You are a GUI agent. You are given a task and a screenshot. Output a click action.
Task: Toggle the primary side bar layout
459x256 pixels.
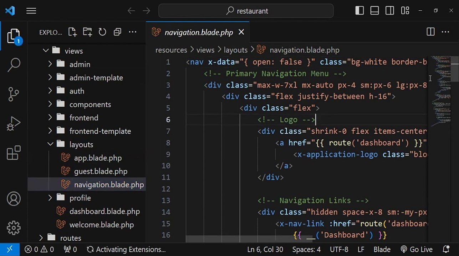tap(359, 11)
